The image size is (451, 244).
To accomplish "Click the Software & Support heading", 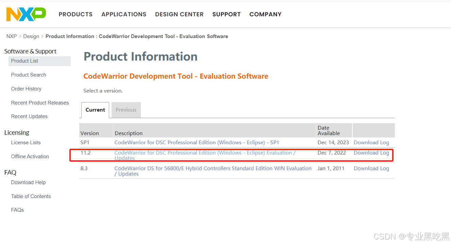I will point(30,51).
